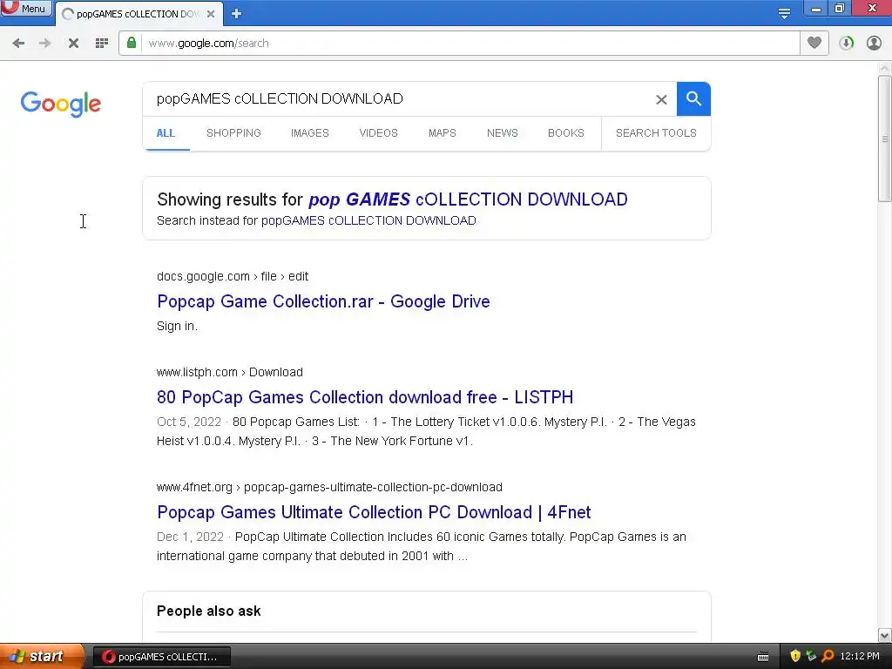Open 80 PopCap Games Collection LISTPH result

[x=365, y=397]
